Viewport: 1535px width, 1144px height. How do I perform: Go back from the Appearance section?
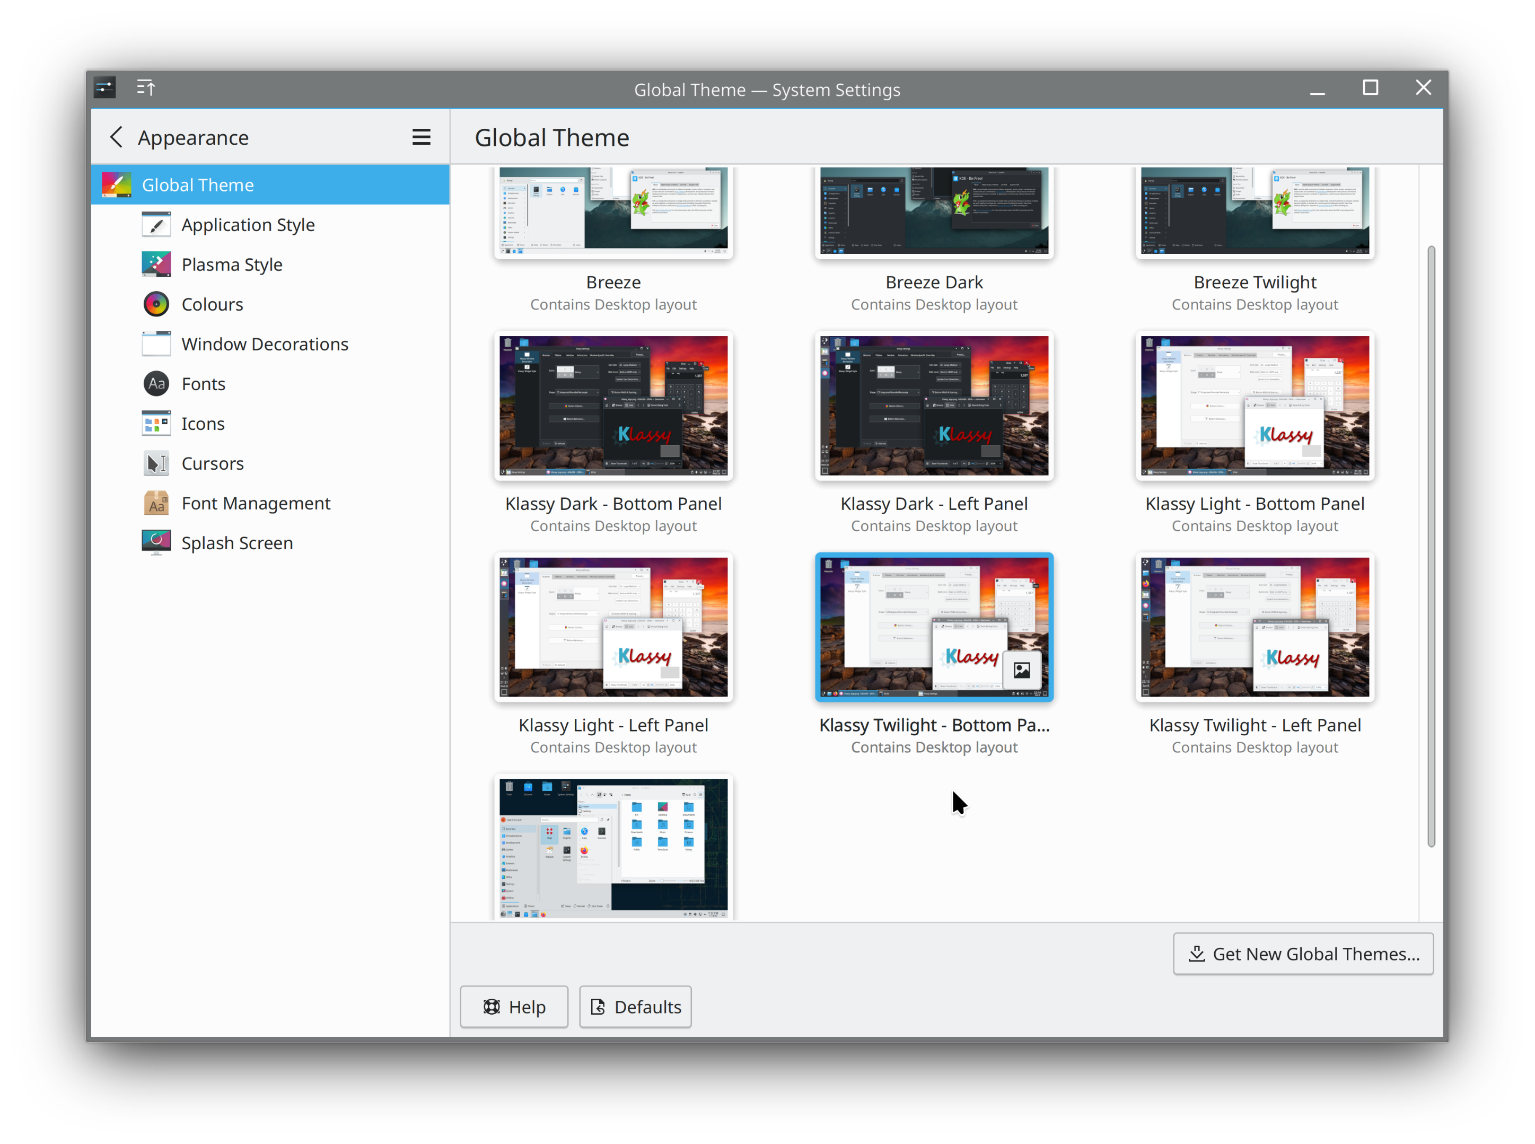tap(116, 137)
